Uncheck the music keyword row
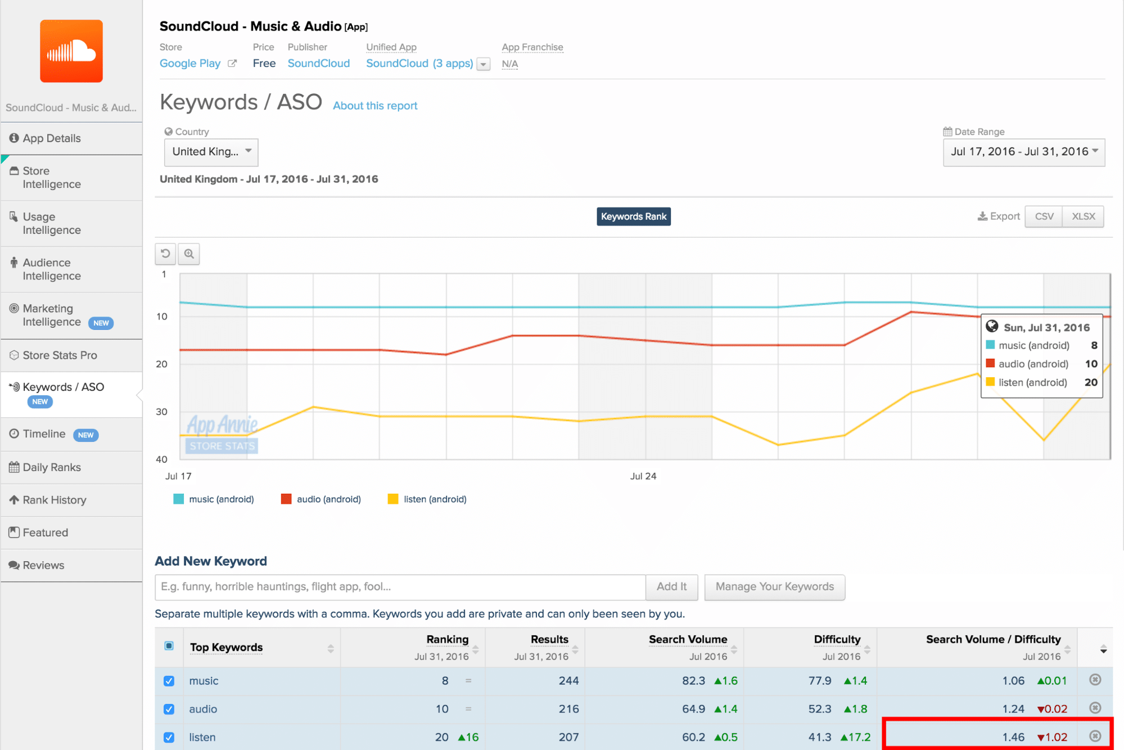1124x750 pixels. pos(169,681)
